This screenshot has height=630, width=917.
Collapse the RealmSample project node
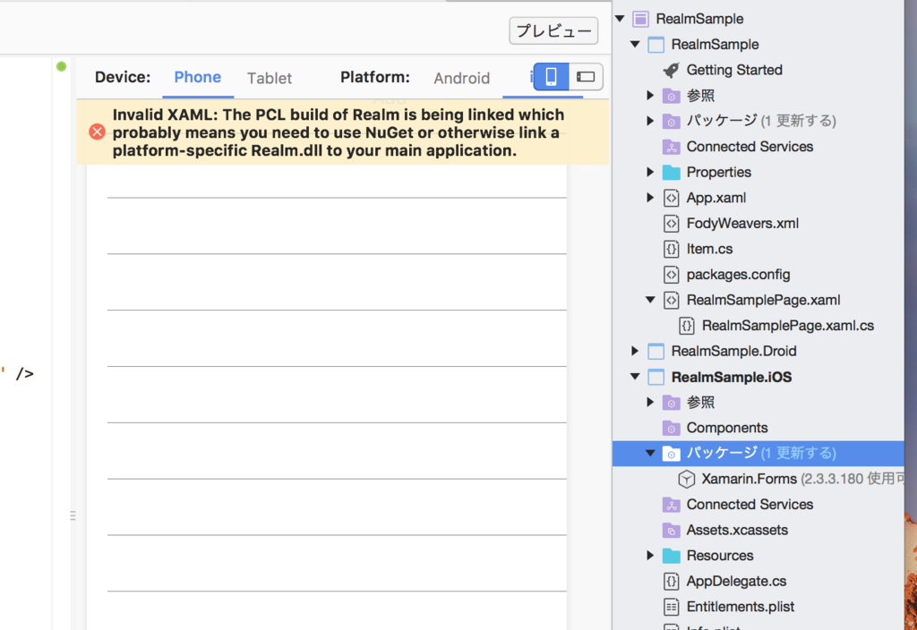635,45
